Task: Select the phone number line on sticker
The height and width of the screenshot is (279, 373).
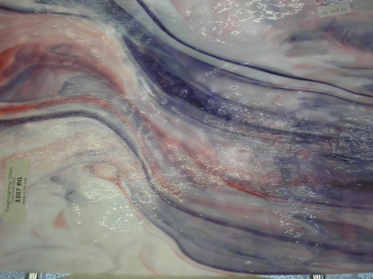Action: pyautogui.click(x=13, y=190)
